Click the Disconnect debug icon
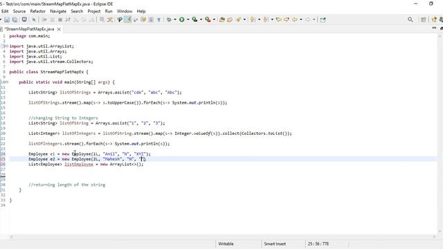Screen dimensions: 443x249 (68, 19)
